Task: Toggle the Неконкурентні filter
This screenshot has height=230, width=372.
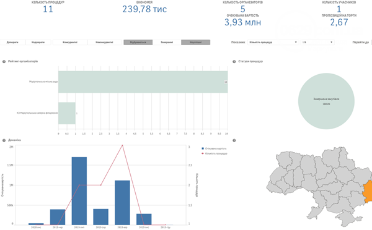Action: 104,43
